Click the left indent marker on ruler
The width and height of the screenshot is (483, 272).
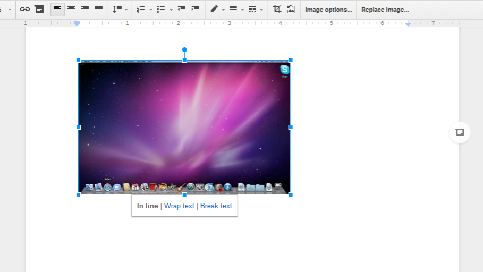point(77,23)
